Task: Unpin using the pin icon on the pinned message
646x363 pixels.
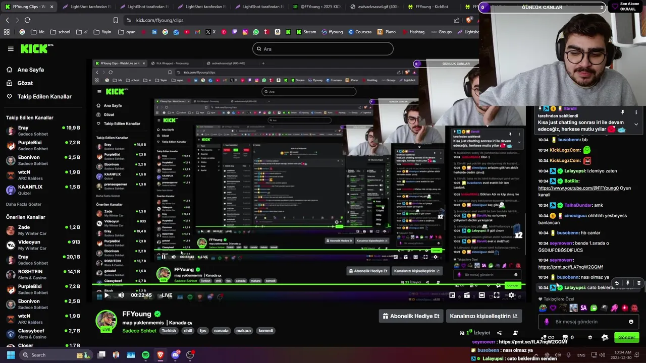Action: click(623, 112)
